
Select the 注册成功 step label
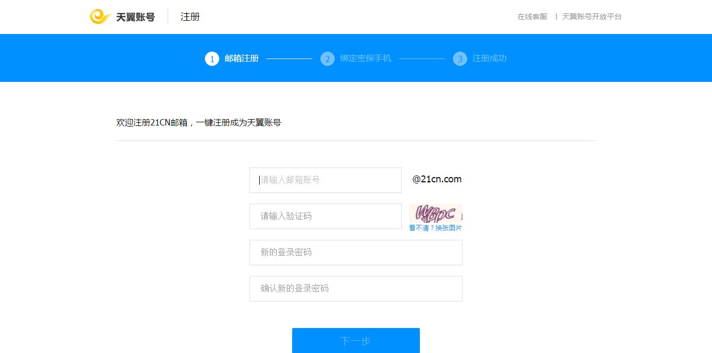pos(490,58)
